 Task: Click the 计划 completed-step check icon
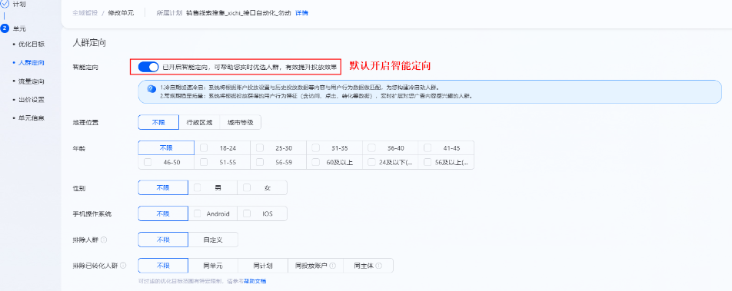point(5,4)
